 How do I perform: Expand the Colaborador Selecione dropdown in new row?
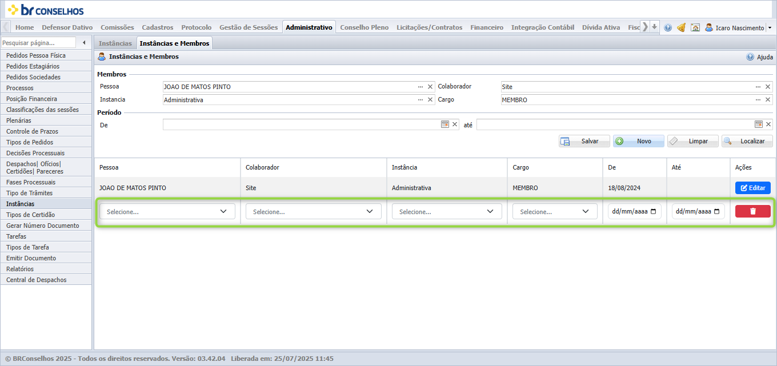pos(314,211)
